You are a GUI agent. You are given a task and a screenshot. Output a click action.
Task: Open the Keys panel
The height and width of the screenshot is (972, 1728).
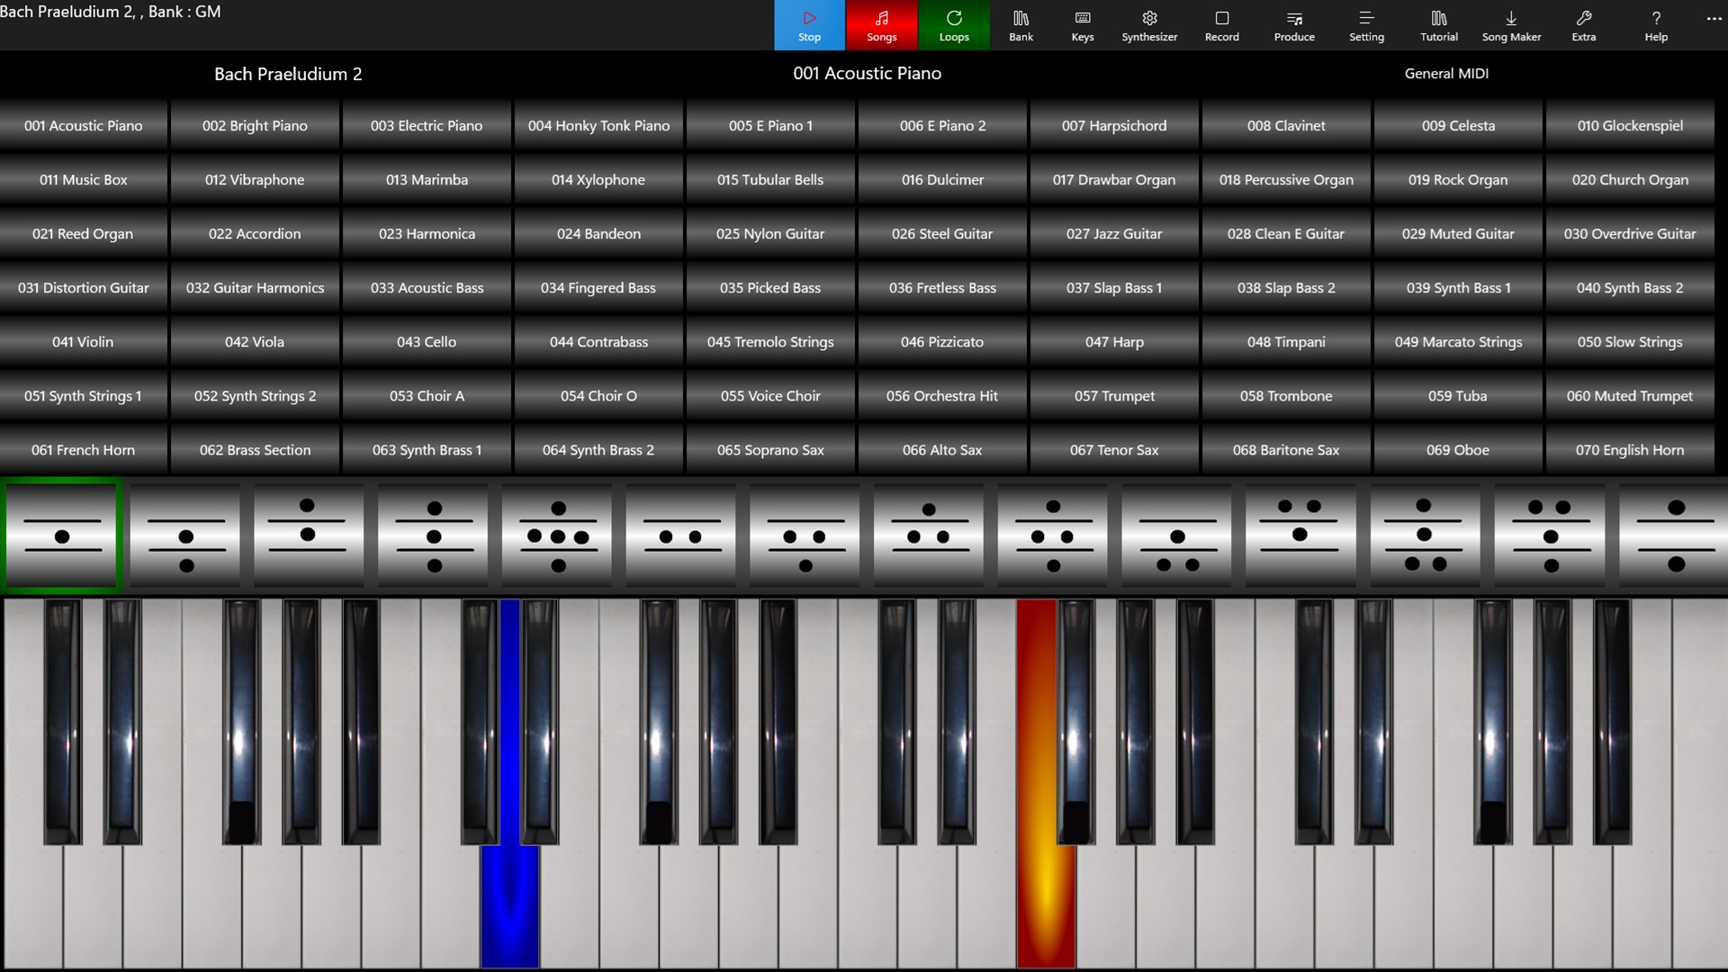(1082, 25)
